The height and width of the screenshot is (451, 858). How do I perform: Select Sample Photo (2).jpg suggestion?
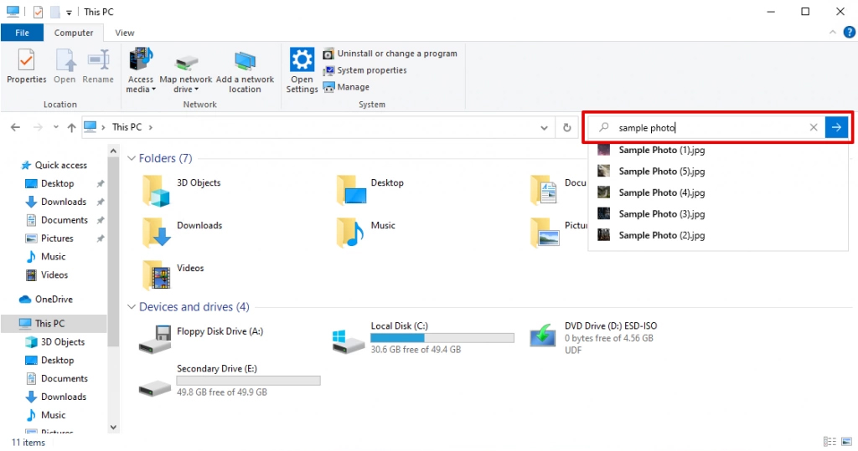[x=717, y=235]
